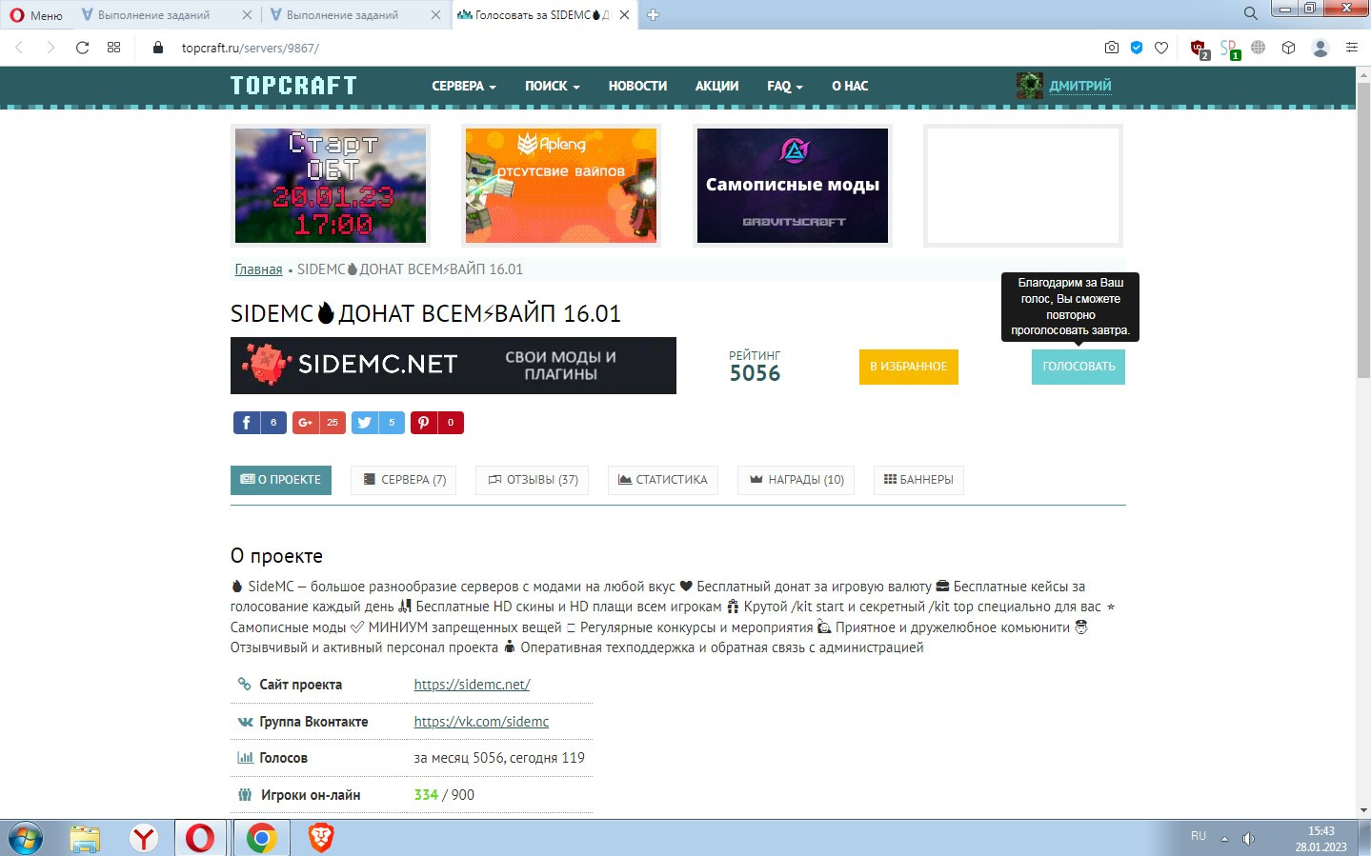Go back to previous page
Screen dimensions: 1371x856
(19, 48)
